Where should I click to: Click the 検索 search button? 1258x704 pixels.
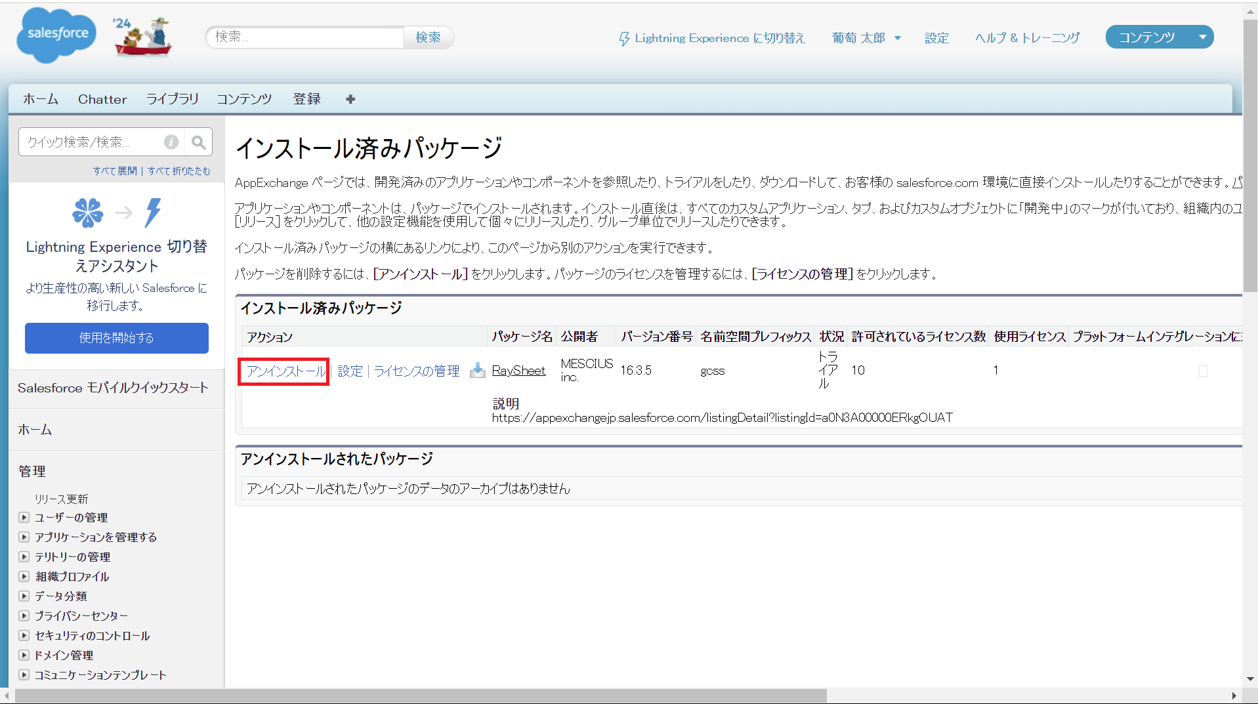pyautogui.click(x=429, y=37)
